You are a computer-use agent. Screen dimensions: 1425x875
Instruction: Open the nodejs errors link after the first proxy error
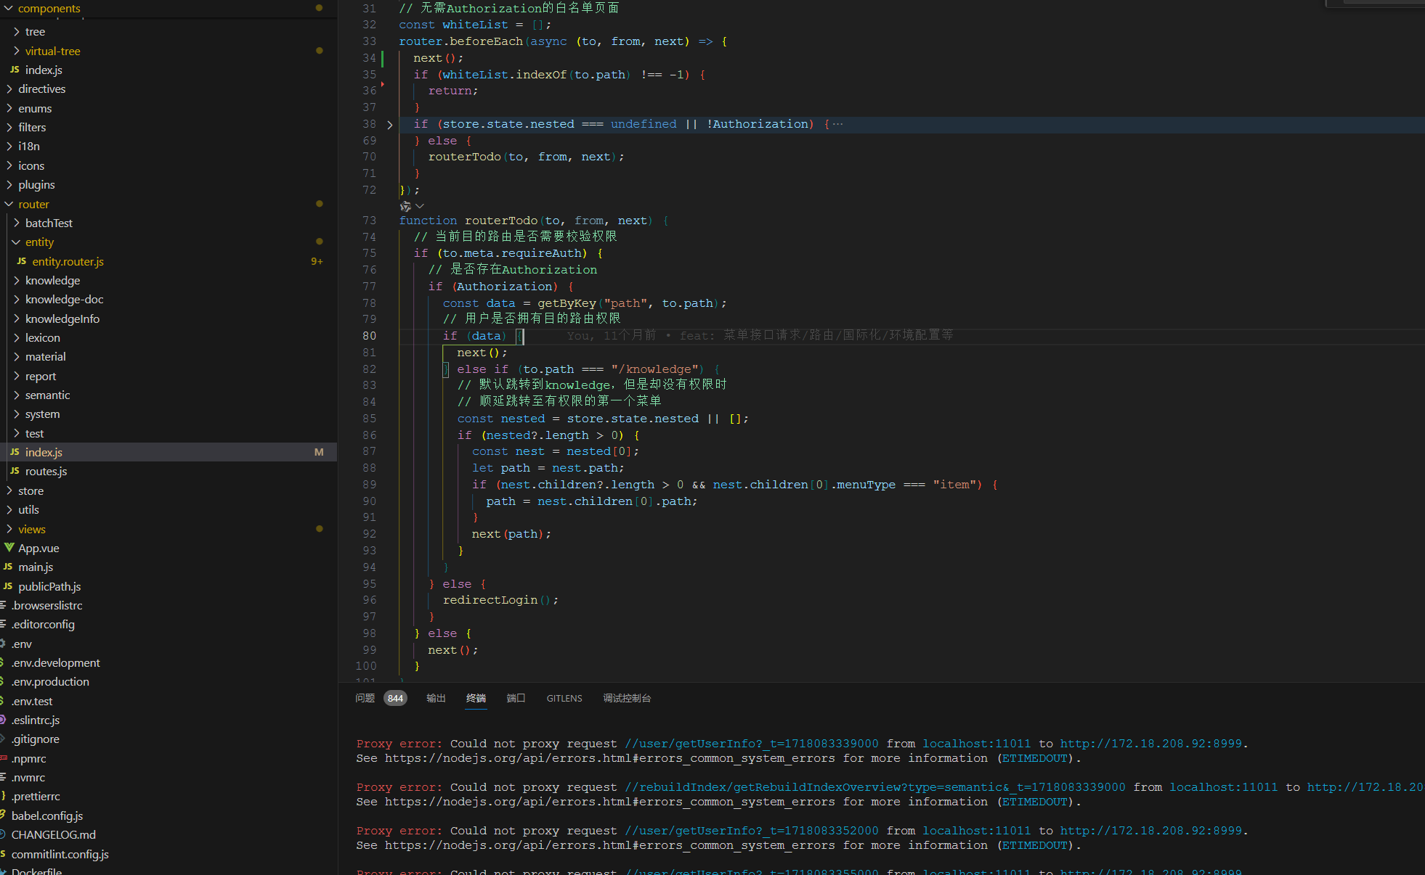(x=610, y=758)
